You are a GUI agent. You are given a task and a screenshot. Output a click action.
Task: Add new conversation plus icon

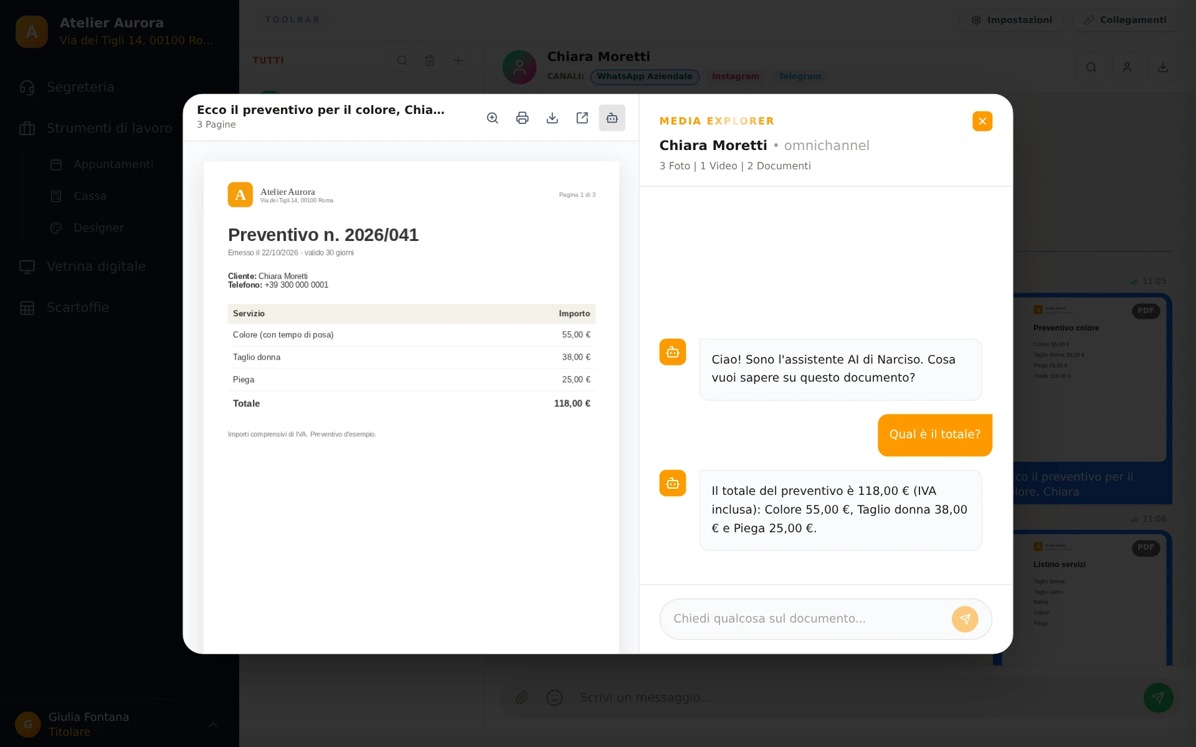458,60
